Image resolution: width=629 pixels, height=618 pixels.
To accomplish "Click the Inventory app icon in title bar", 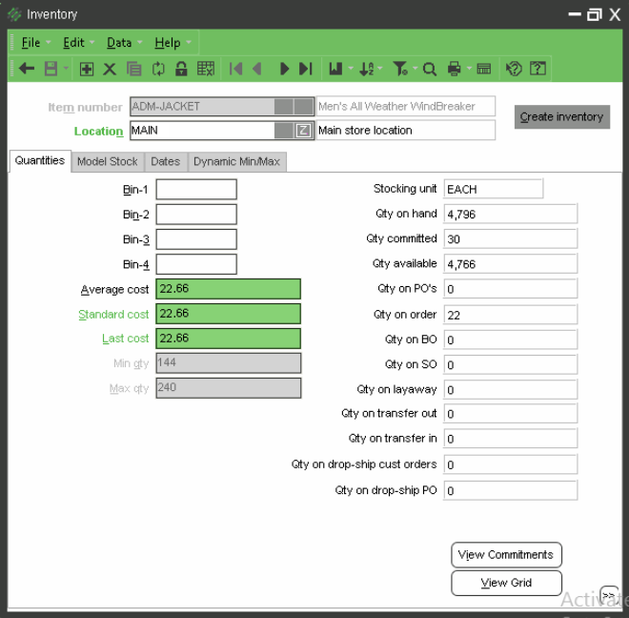I will (x=14, y=15).
